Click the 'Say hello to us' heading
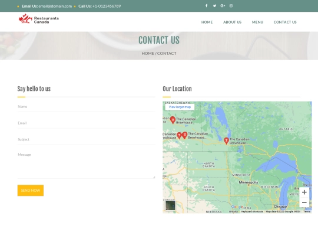The height and width of the screenshot is (239, 318). click(x=34, y=89)
